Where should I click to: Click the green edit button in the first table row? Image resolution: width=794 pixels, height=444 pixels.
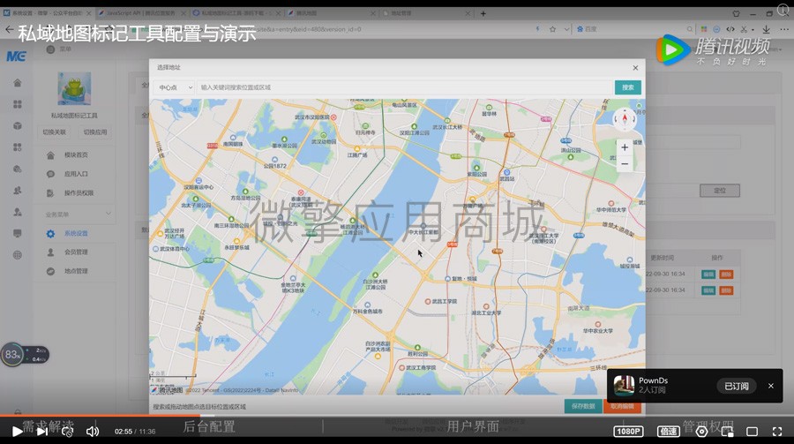708,275
